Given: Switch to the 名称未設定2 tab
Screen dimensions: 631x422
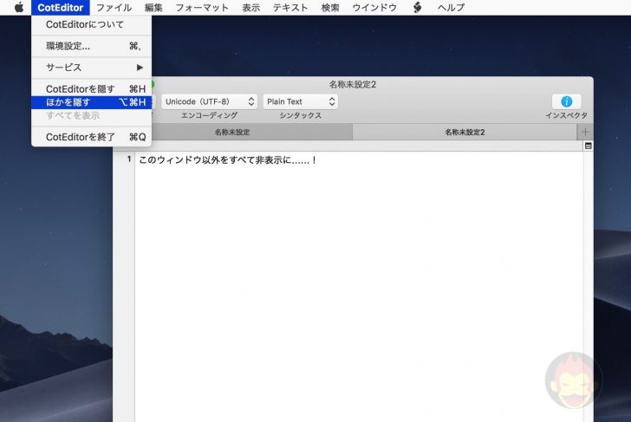Looking at the screenshot, I should pos(465,132).
